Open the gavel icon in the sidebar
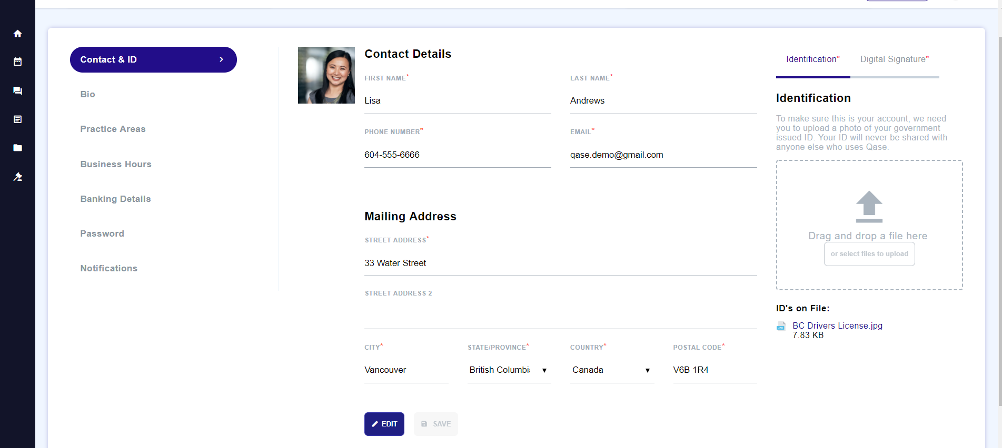1002x448 pixels. pos(17,177)
